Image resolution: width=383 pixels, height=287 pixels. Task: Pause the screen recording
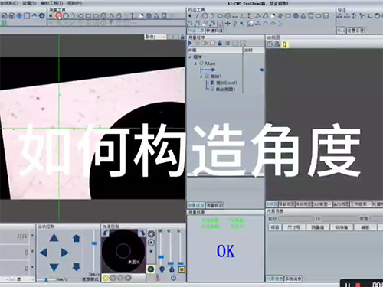point(348,285)
